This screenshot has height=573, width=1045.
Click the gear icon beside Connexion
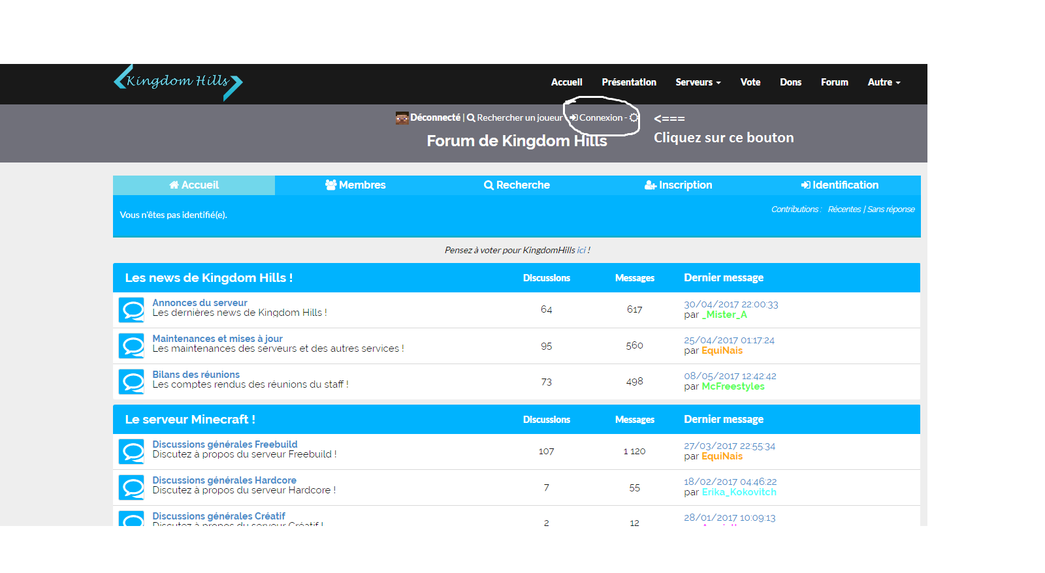click(x=634, y=118)
